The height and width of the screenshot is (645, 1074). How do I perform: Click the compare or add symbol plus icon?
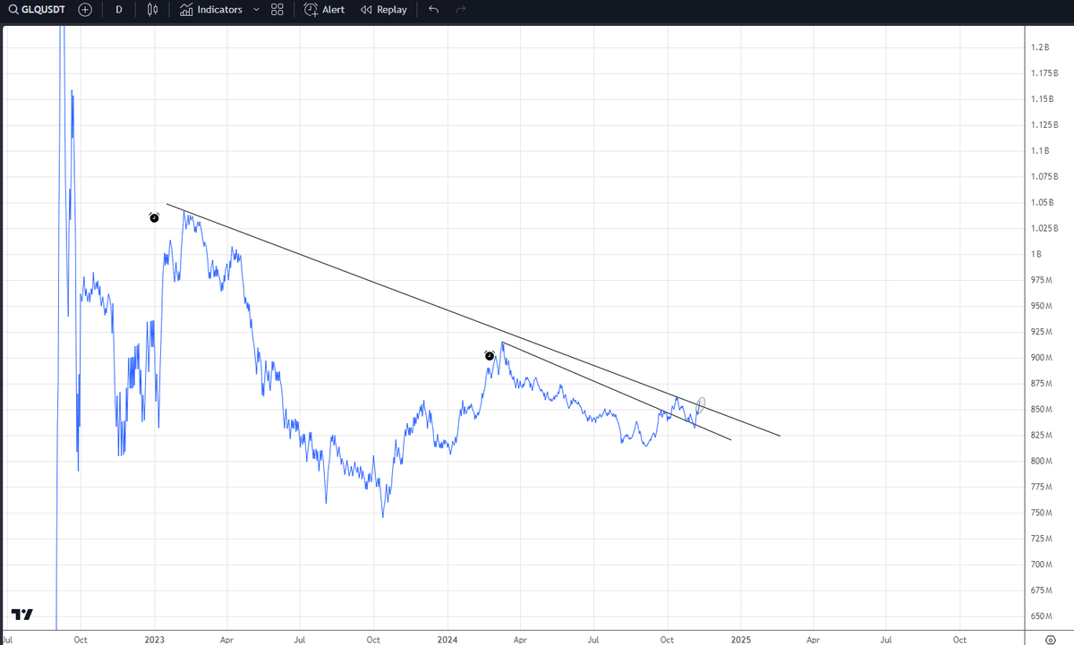tap(85, 10)
